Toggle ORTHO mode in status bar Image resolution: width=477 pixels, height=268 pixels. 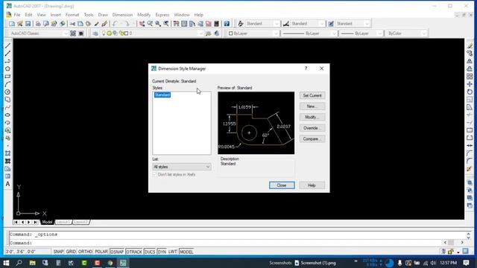click(x=85, y=252)
